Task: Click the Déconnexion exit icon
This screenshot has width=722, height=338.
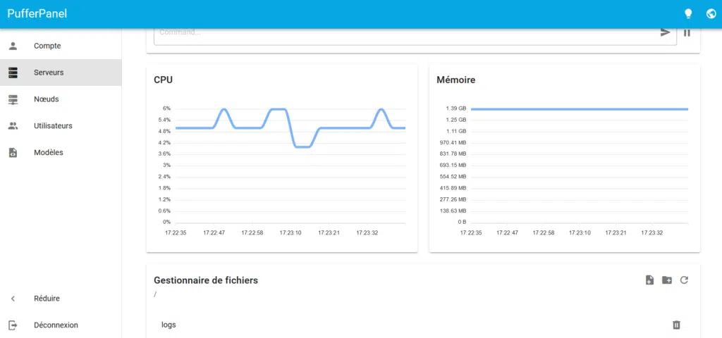Action: 13,325
